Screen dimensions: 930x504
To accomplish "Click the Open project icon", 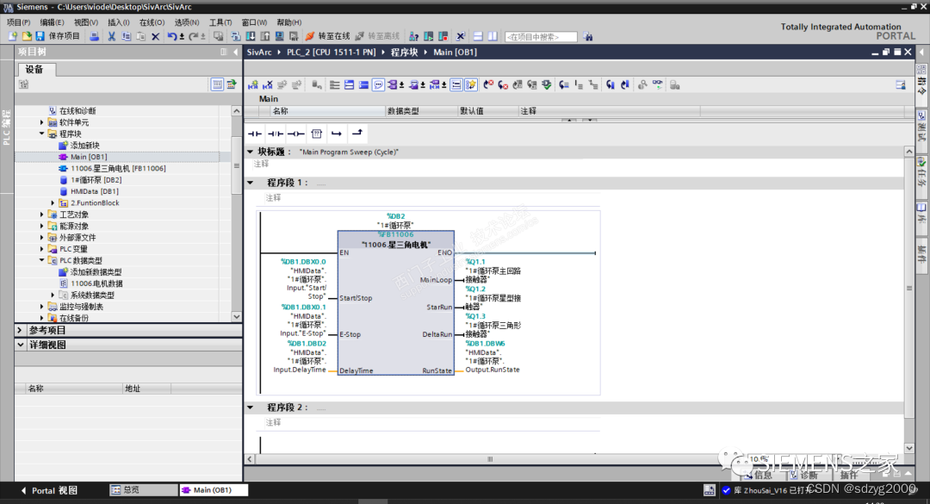I will point(27,36).
